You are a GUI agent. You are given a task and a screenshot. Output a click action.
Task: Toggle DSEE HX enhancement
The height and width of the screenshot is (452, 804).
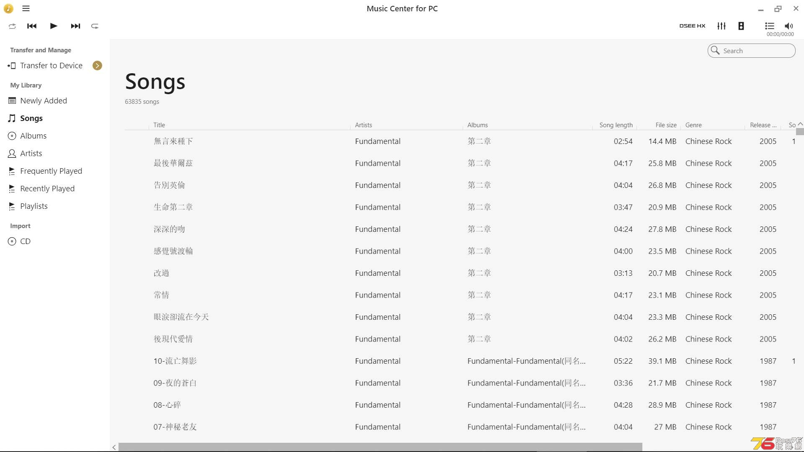(x=692, y=26)
